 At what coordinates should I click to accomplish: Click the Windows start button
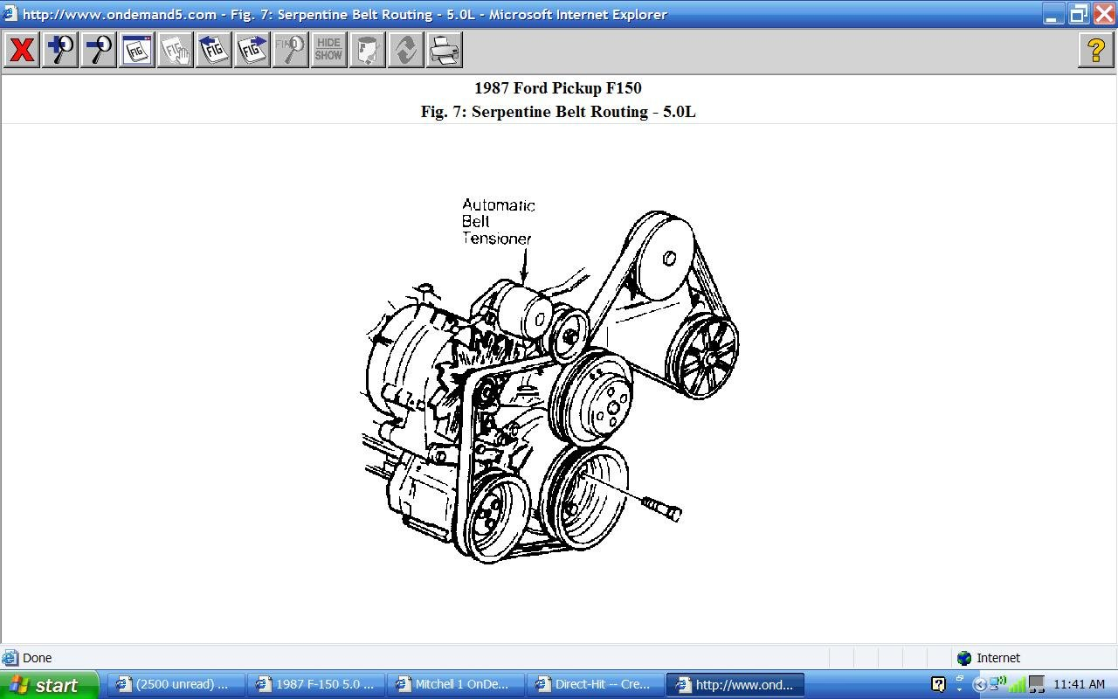click(x=48, y=685)
